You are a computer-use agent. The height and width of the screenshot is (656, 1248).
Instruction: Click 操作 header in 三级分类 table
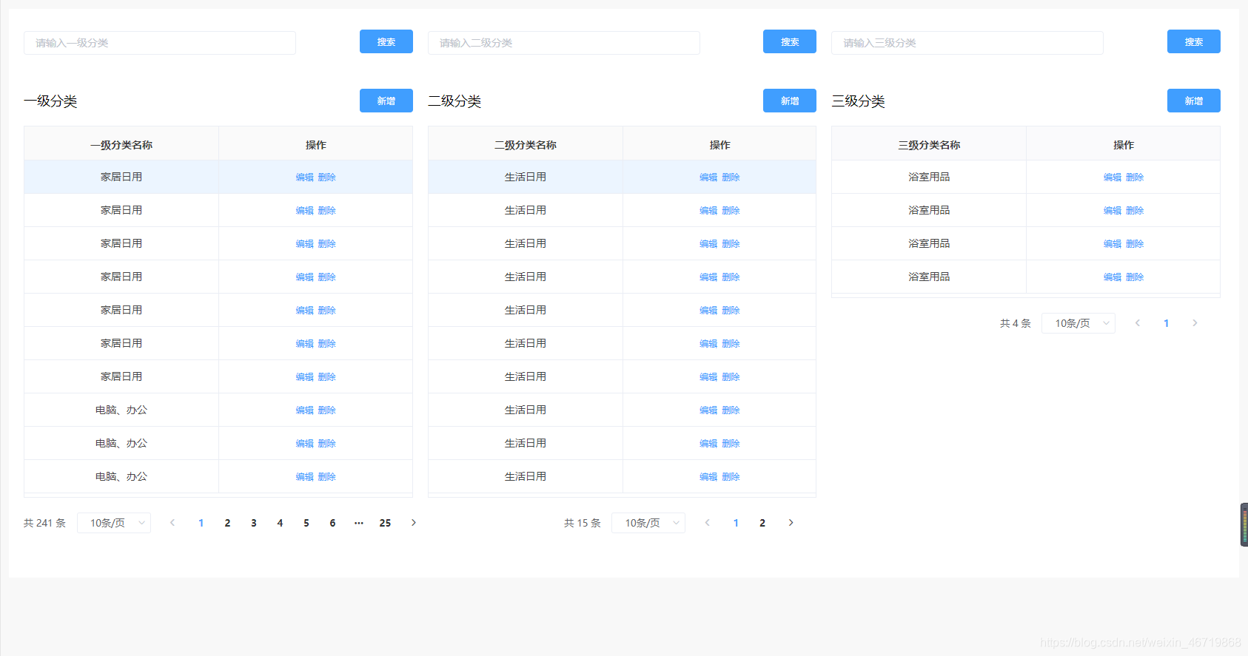[x=1124, y=145]
